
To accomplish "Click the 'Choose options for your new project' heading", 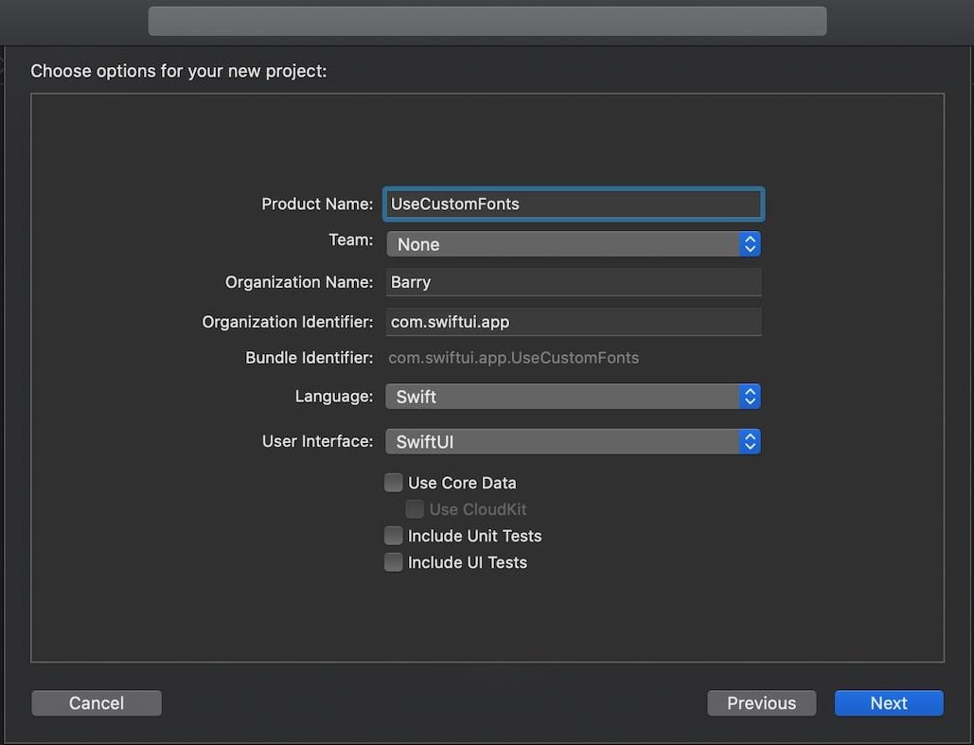I will pyautogui.click(x=179, y=71).
